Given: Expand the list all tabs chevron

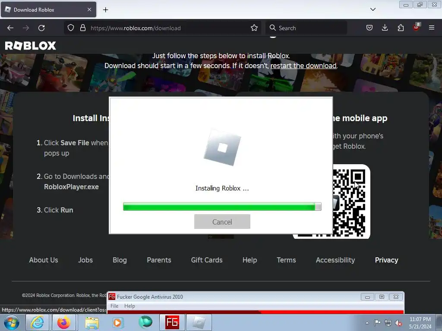Looking at the screenshot, I should (373, 9).
